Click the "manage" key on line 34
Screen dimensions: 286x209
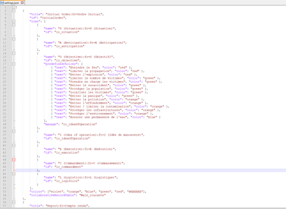pyautogui.click(x=51, y=124)
